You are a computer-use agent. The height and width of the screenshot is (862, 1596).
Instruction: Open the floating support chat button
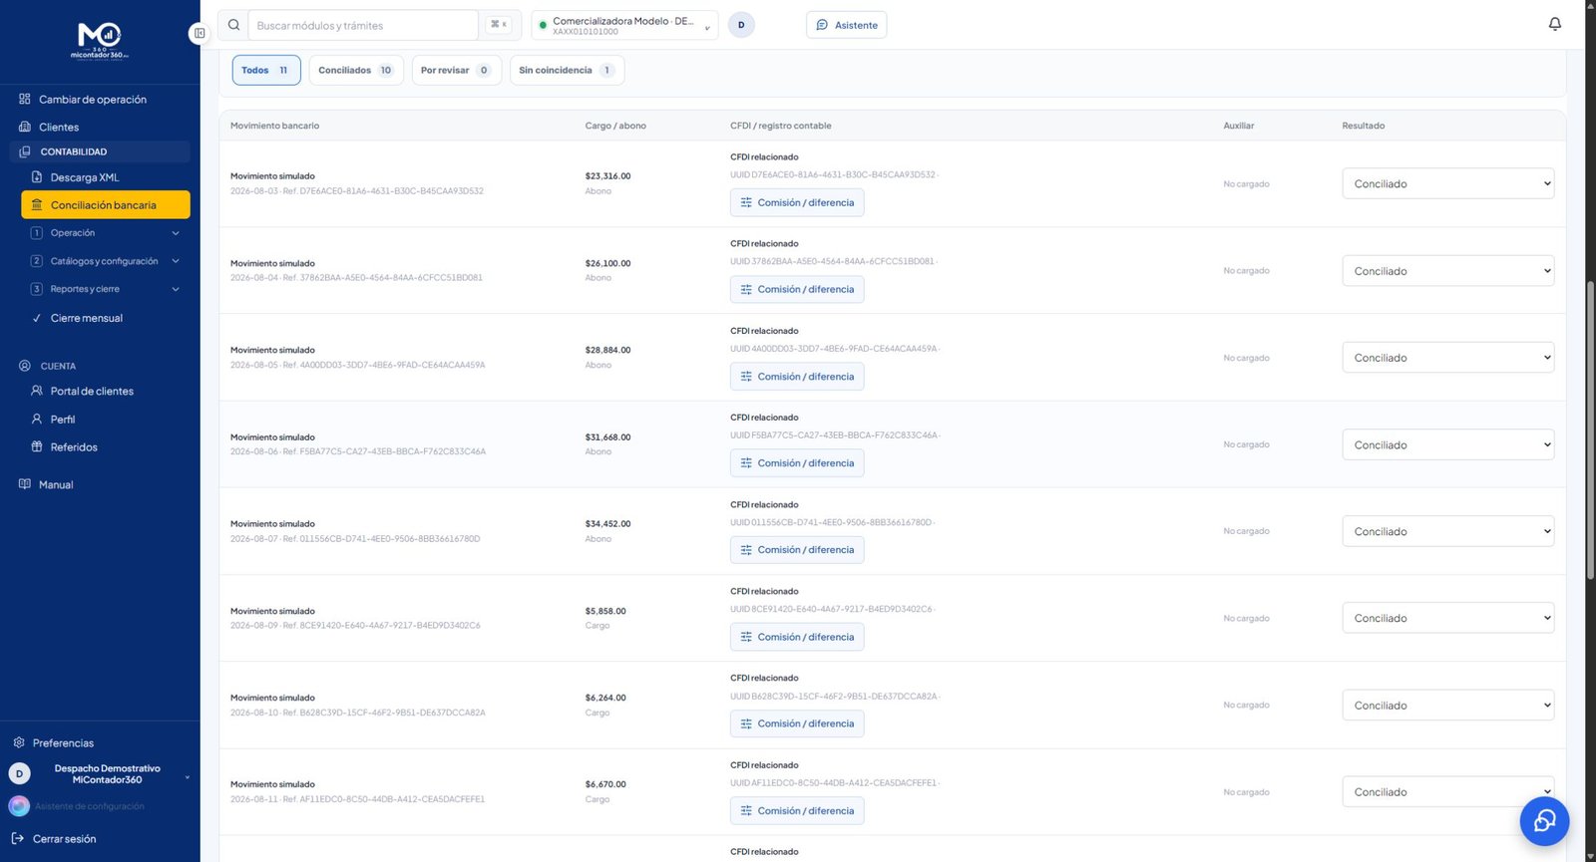click(1544, 820)
